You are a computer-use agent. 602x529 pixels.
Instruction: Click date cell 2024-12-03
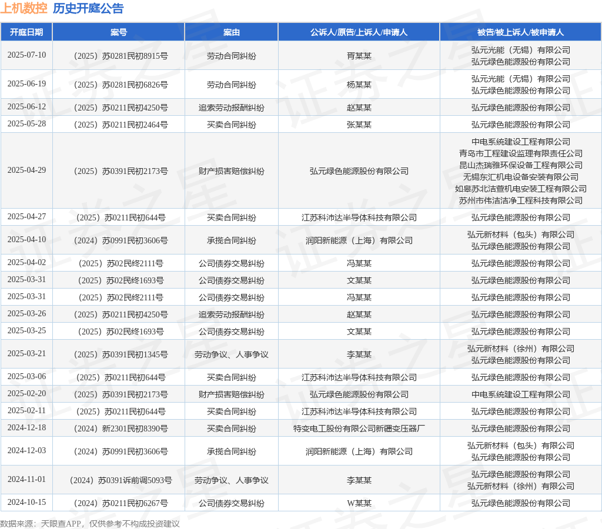[x=26, y=451]
